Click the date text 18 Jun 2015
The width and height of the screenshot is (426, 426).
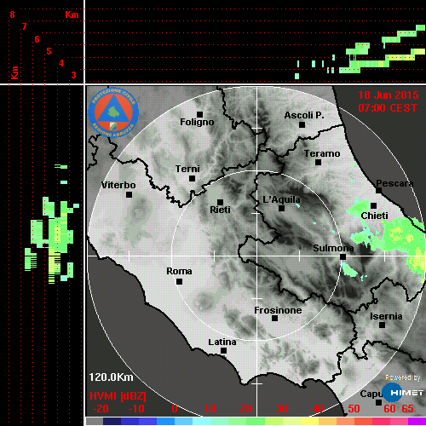click(x=389, y=95)
